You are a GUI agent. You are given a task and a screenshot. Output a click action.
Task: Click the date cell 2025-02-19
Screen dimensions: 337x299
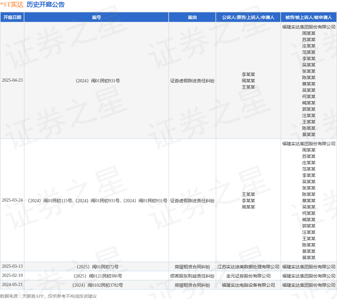tap(12, 276)
